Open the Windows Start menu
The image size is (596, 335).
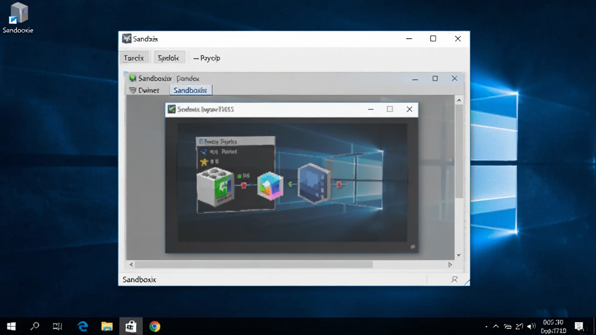tap(12, 326)
